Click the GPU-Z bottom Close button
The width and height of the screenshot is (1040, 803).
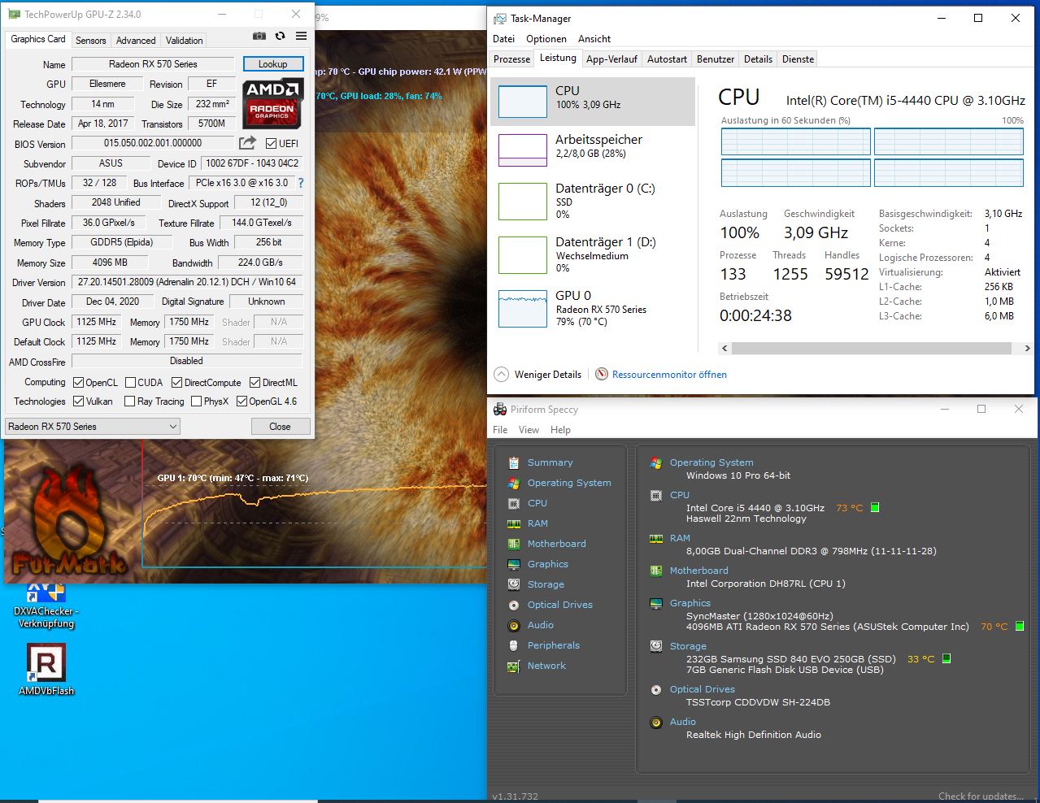280,427
